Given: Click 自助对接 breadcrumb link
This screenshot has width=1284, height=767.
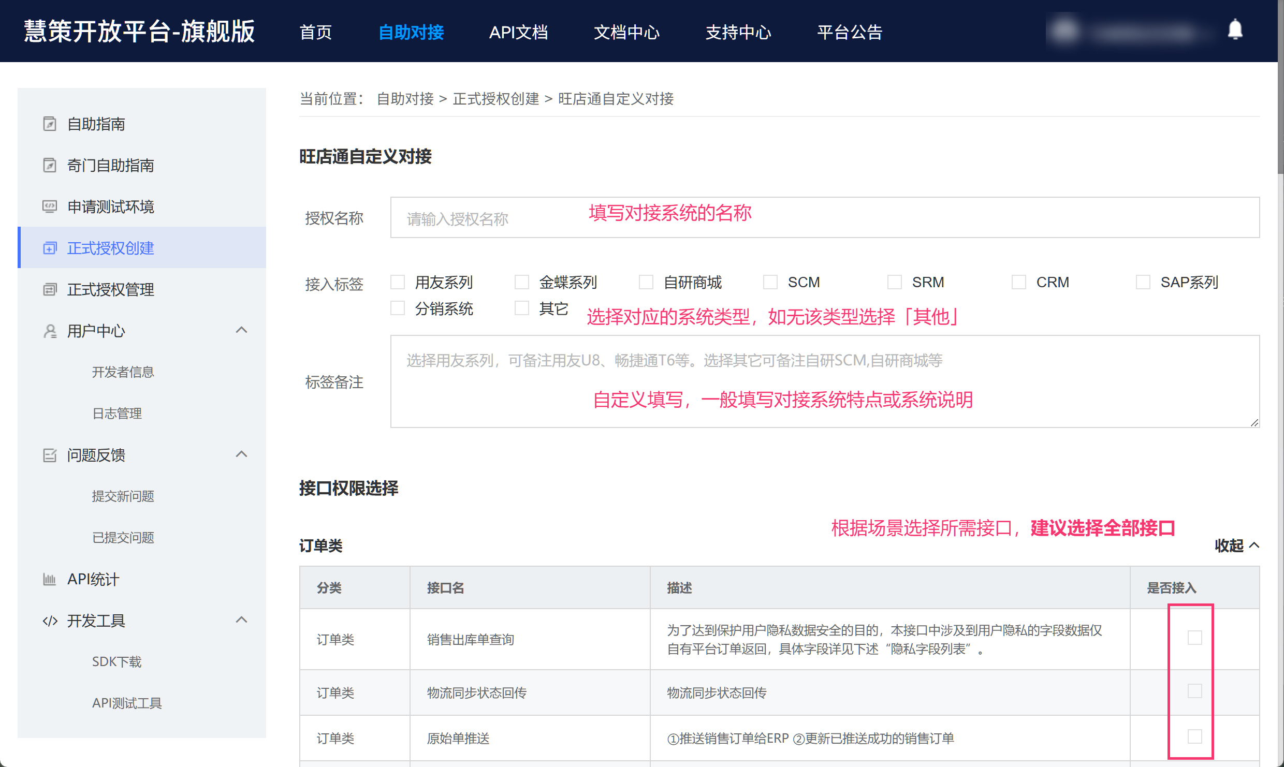Looking at the screenshot, I should point(405,99).
